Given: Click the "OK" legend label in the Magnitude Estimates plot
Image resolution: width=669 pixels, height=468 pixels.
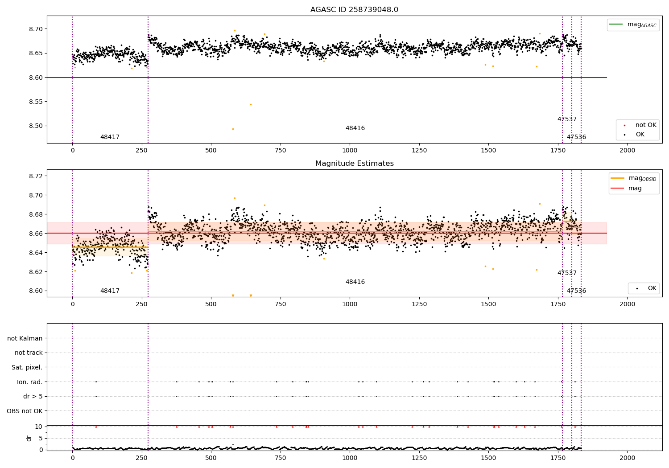Looking at the screenshot, I should click(x=652, y=288).
